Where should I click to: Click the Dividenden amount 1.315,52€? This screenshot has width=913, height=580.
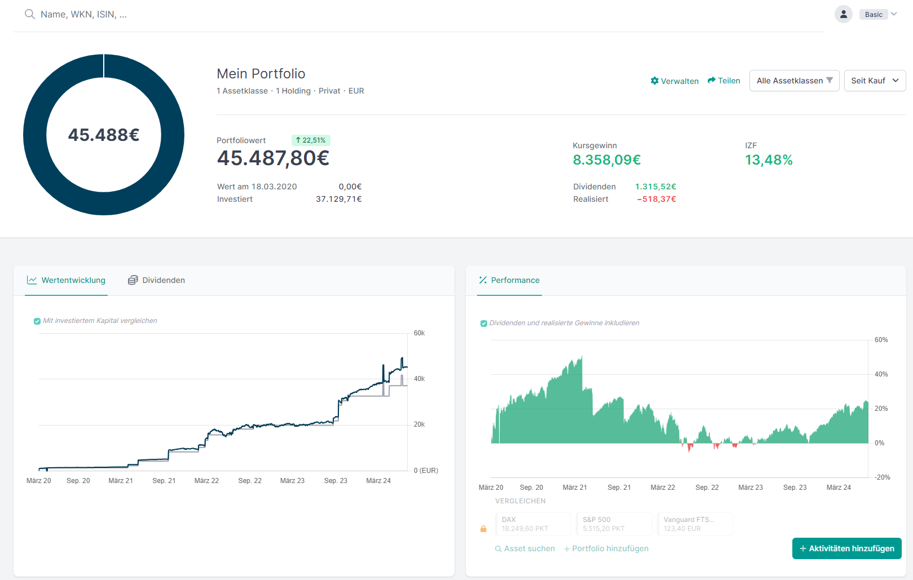[656, 187]
